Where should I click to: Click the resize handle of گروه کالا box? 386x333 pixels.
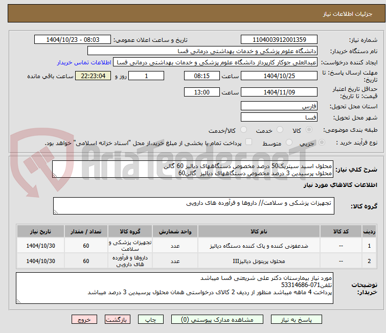[x=56, y=212]
